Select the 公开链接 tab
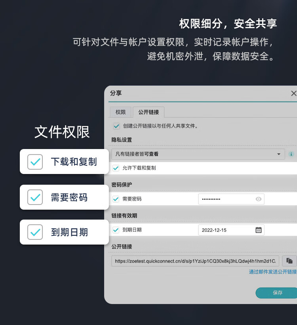The height and width of the screenshot is (325, 297). tap(148, 112)
